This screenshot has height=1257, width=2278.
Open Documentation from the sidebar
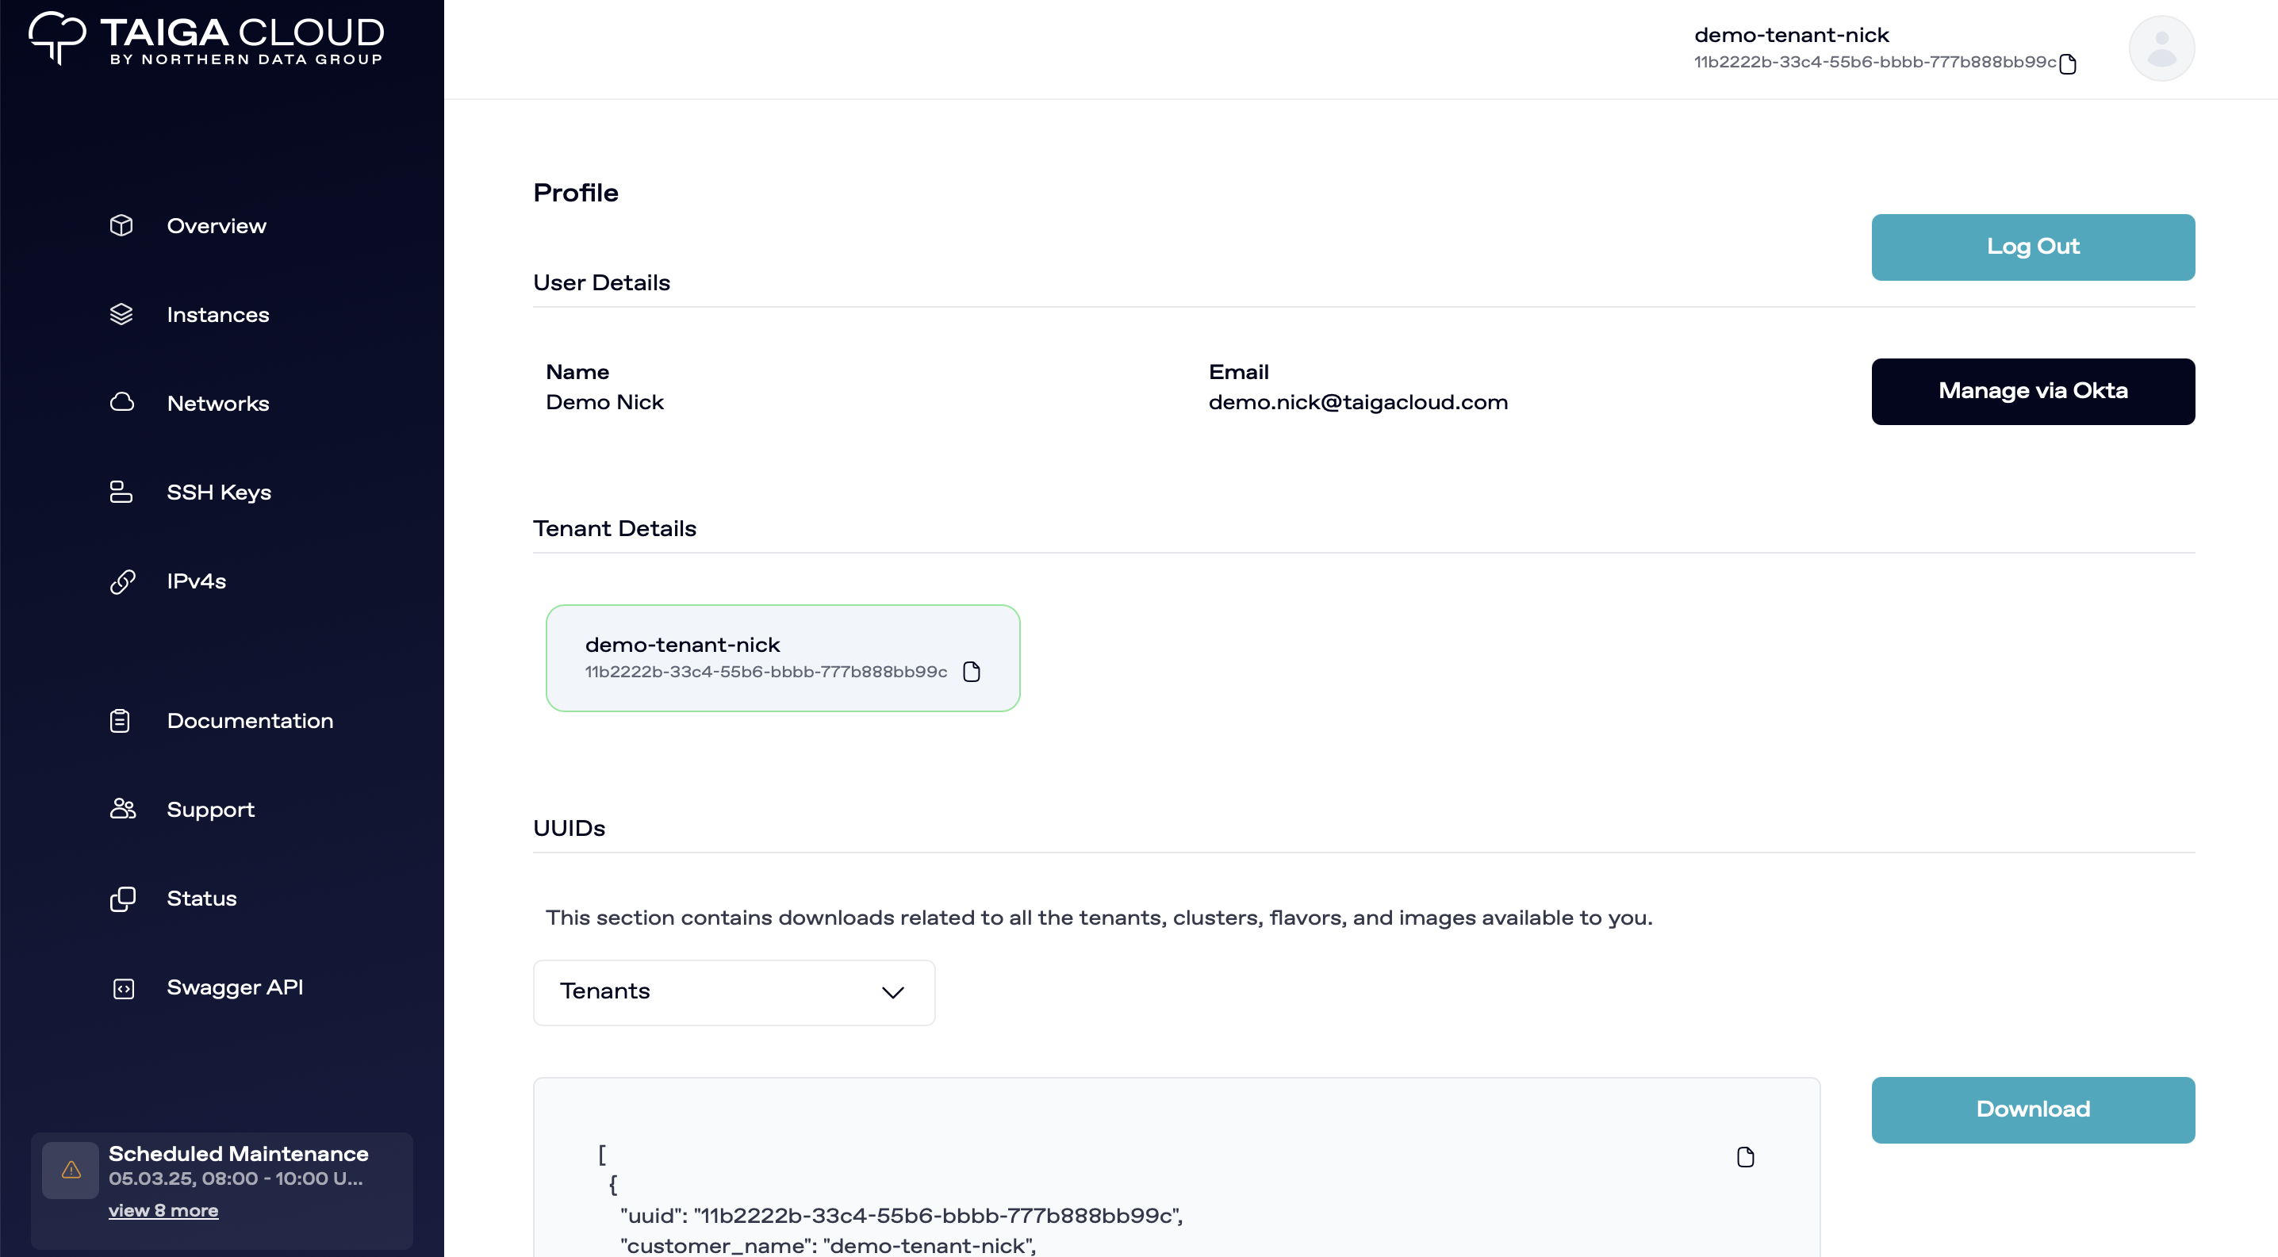click(249, 722)
